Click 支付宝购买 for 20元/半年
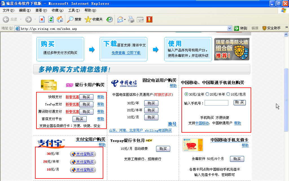Image resolution: width=289 pixels, height=181 pixels. (83, 162)
